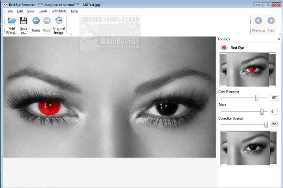
Task: Click the Add File(s) folder icon
Action: pos(12,21)
